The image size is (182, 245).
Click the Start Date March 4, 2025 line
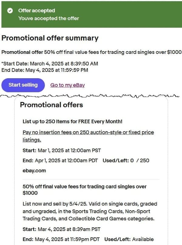pos(50,64)
